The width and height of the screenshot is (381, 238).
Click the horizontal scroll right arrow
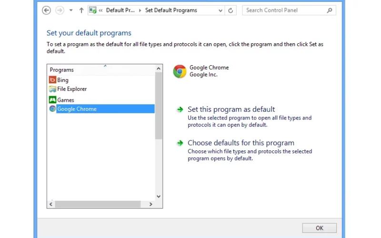pos(151,204)
